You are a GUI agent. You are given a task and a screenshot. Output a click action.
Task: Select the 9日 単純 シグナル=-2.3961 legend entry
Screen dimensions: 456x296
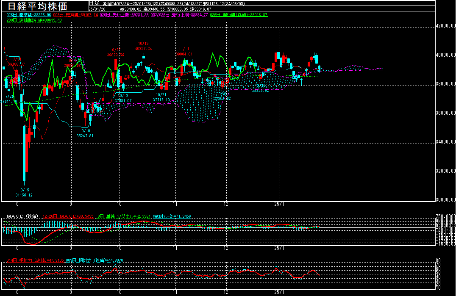point(124,216)
